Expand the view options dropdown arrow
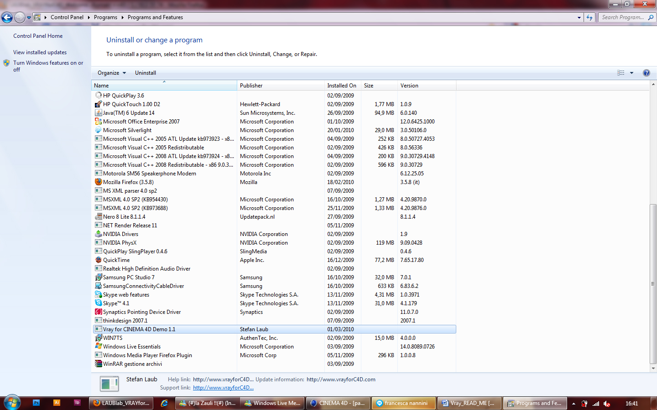The height and width of the screenshot is (410, 657). coord(631,73)
